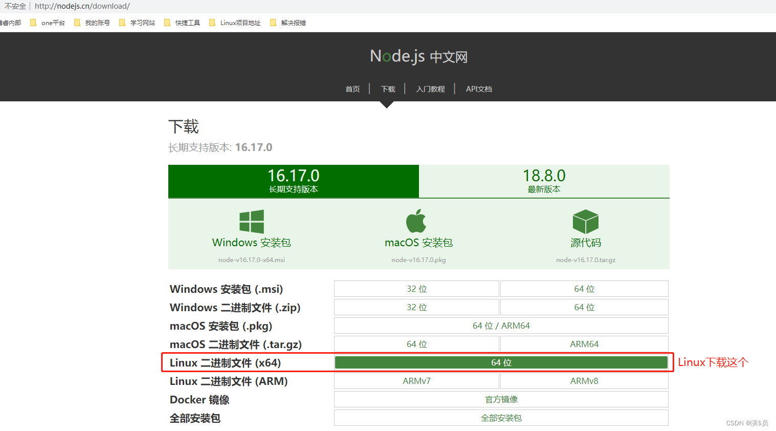Download 源代码 node-v16.17.0.tar.gz
776x431 pixels.
[586, 235]
